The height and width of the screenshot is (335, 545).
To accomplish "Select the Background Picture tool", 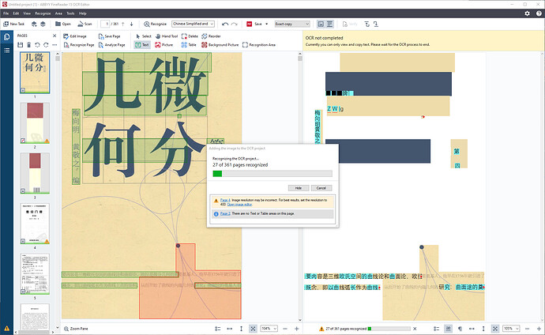I will (220, 45).
